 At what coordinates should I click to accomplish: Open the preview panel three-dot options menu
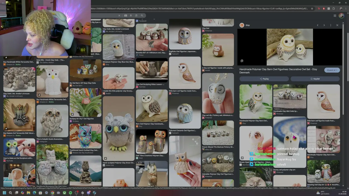(331, 25)
